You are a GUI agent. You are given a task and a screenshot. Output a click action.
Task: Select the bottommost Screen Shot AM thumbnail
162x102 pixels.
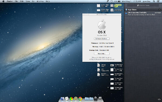112,88
